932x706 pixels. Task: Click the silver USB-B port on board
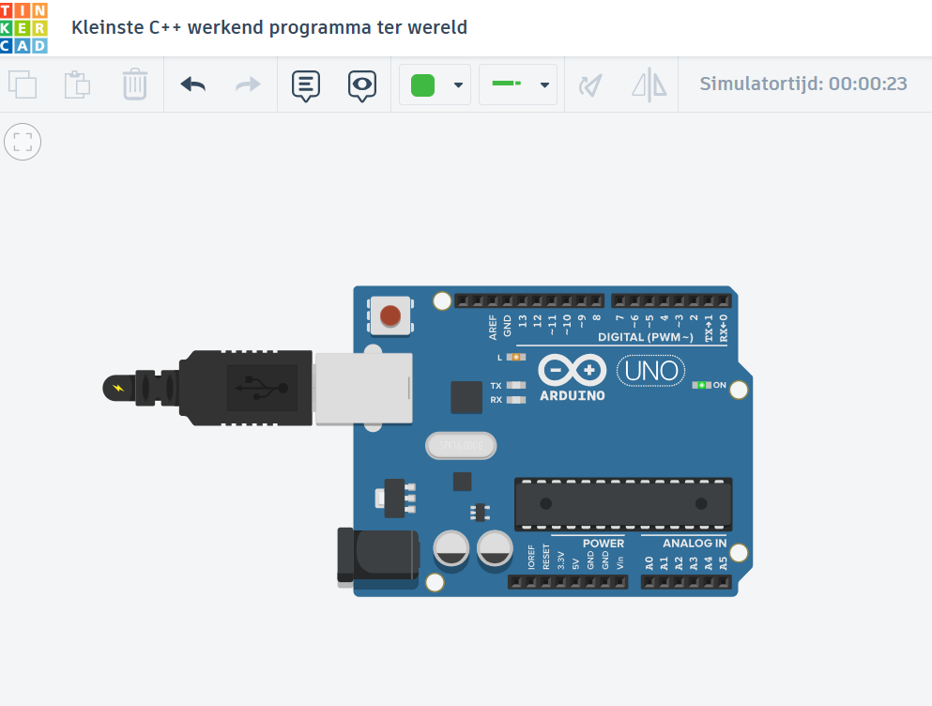(363, 388)
